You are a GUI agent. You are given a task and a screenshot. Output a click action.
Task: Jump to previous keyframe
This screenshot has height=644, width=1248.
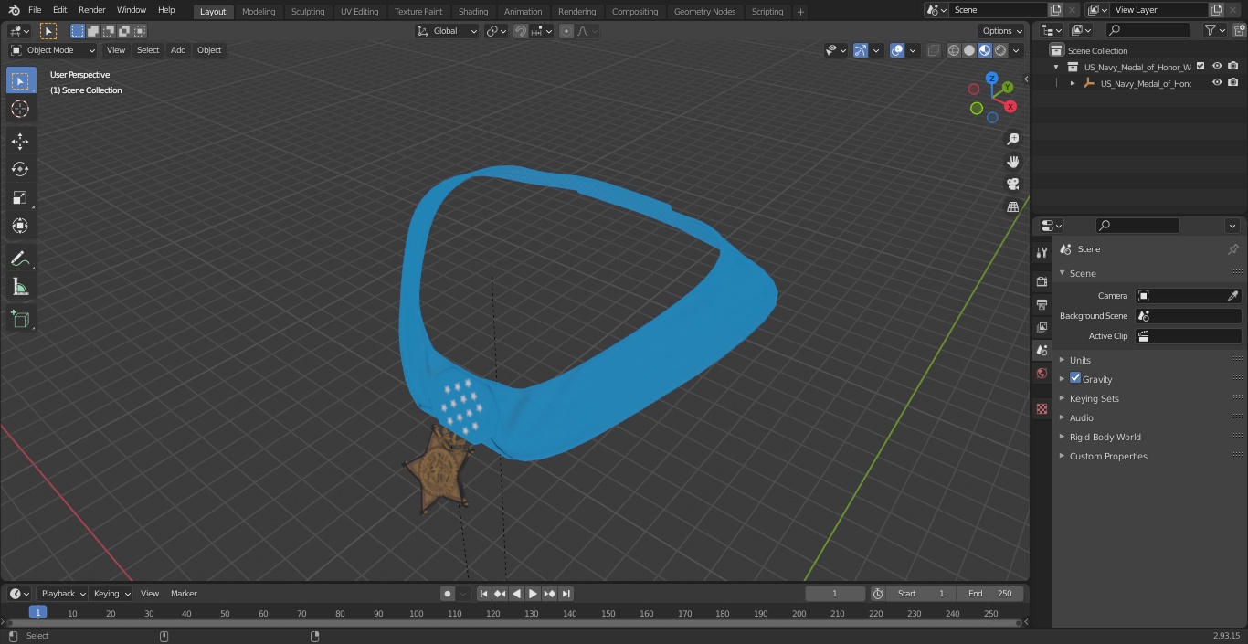[x=500, y=594]
